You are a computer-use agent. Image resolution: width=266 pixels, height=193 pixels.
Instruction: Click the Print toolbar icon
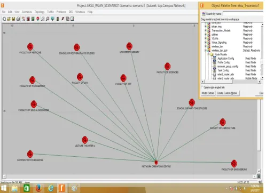(18, 19)
